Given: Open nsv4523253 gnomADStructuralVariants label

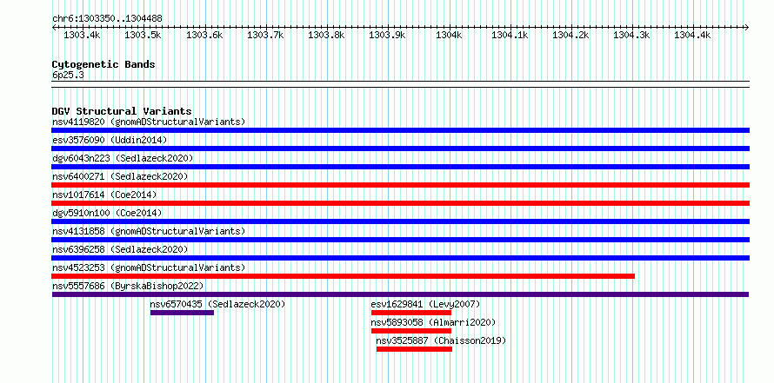Looking at the screenshot, I should point(149,267).
